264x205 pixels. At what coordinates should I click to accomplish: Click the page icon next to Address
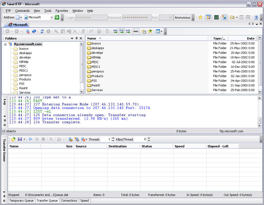click(x=18, y=17)
